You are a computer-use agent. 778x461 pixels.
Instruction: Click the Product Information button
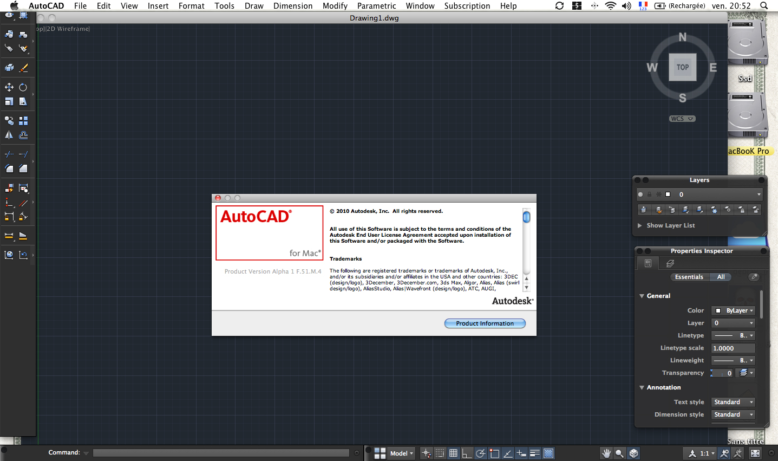485,323
